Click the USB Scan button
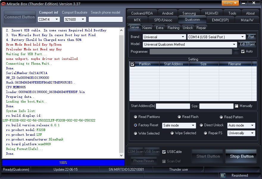Image resolution: width=262 pixels, height=179 pixels. tap(152, 151)
